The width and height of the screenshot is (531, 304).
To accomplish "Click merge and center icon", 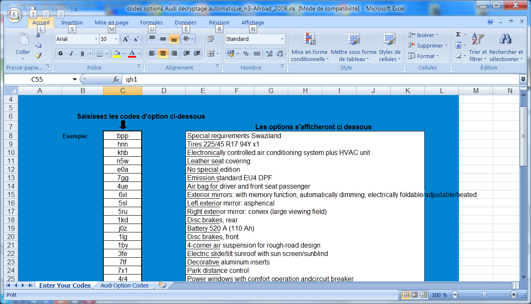I will pos(211,53).
